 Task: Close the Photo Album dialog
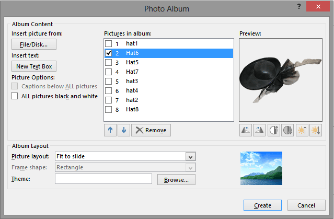point(318,6)
